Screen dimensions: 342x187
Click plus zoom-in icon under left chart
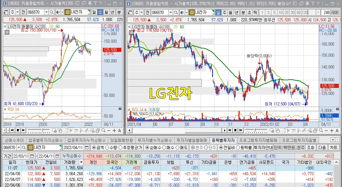pos(114,130)
